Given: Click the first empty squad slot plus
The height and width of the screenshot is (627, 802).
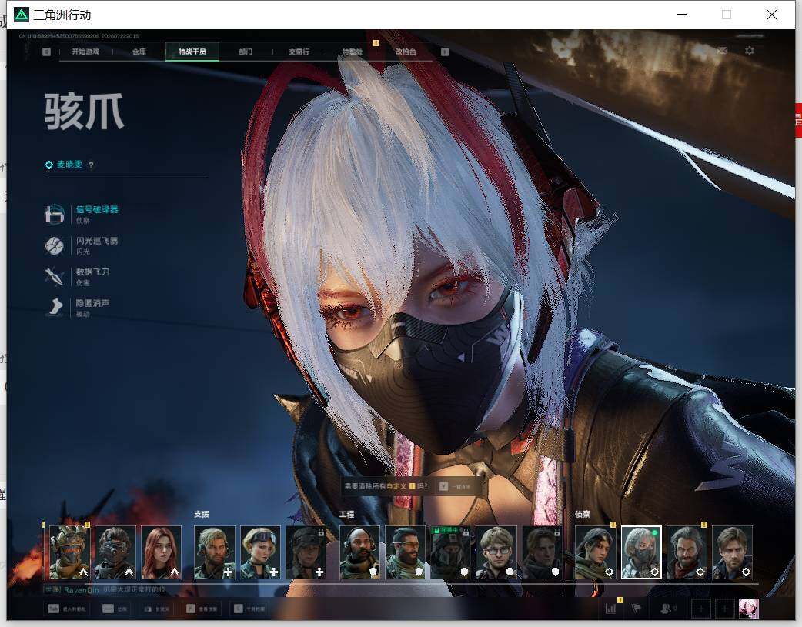Looking at the screenshot, I should (700, 609).
